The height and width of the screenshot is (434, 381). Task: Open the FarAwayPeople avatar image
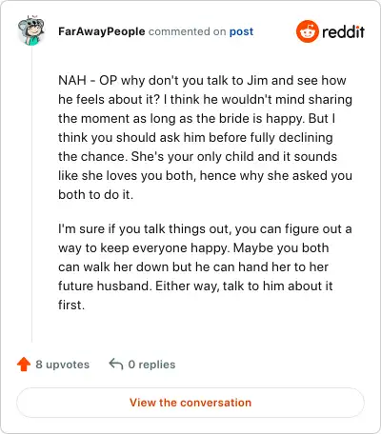point(30,30)
